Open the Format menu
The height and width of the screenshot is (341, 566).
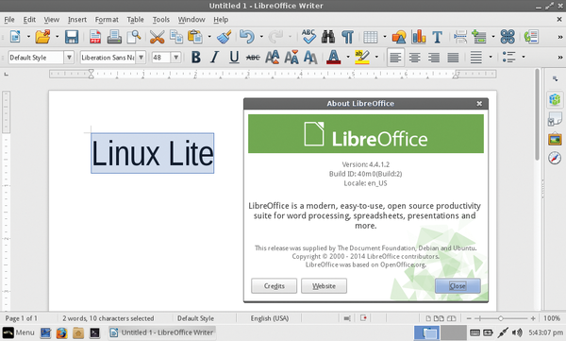pos(107,20)
